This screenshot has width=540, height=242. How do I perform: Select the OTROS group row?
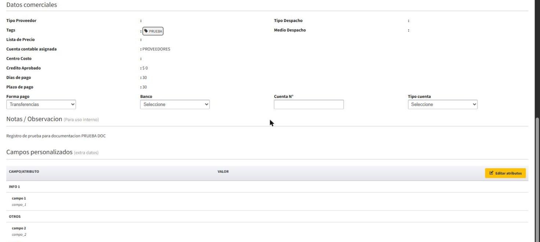click(267, 216)
